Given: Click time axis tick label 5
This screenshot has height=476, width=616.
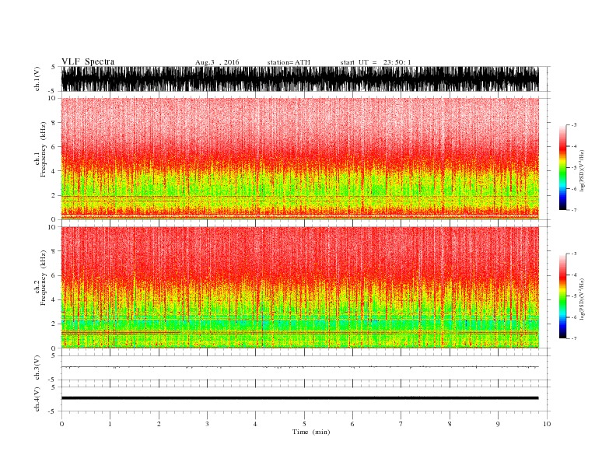Looking at the screenshot, I should [x=304, y=424].
